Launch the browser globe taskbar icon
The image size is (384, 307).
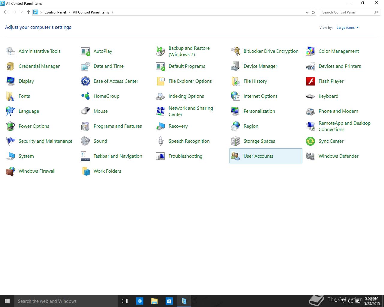click(140, 301)
